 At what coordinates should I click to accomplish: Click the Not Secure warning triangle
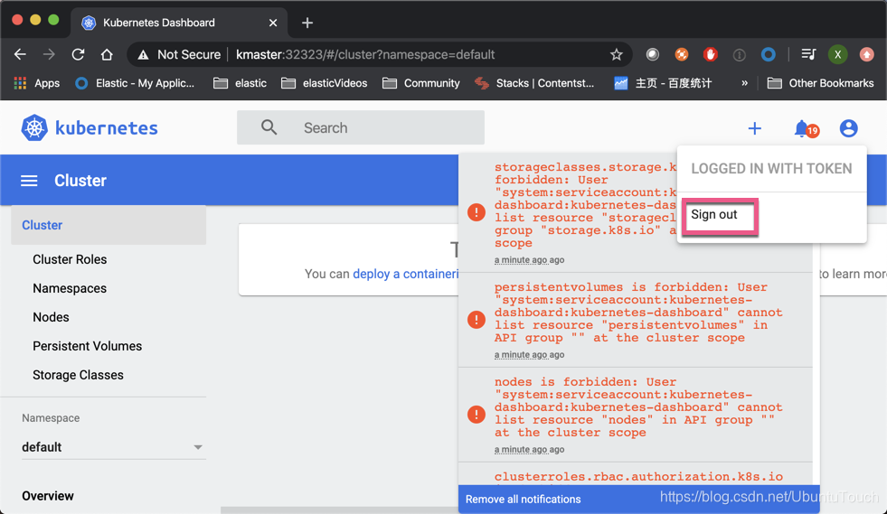click(143, 54)
